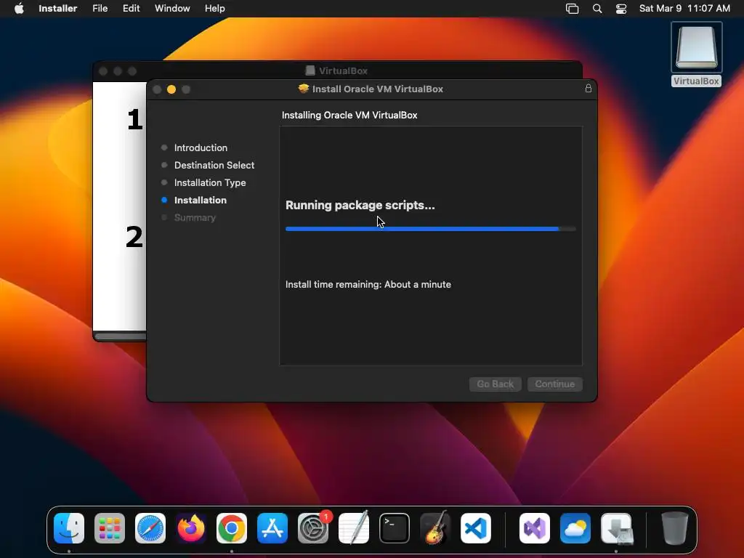Click the background VirtualBox window title bar
Screen dimensions: 744x558
coord(337,70)
